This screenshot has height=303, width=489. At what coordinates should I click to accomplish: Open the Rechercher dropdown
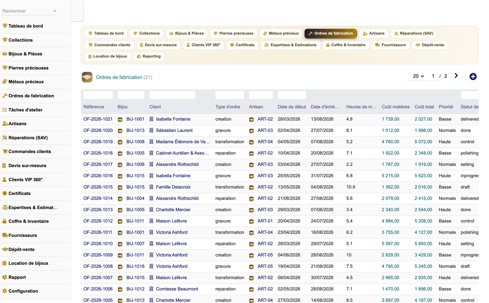[x=29, y=11]
